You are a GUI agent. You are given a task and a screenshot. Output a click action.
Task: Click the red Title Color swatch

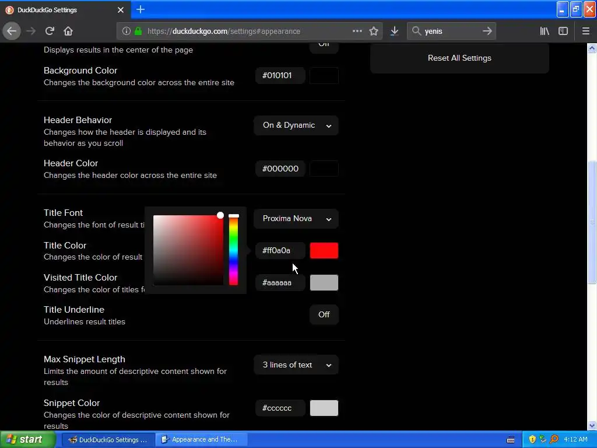pyautogui.click(x=324, y=251)
